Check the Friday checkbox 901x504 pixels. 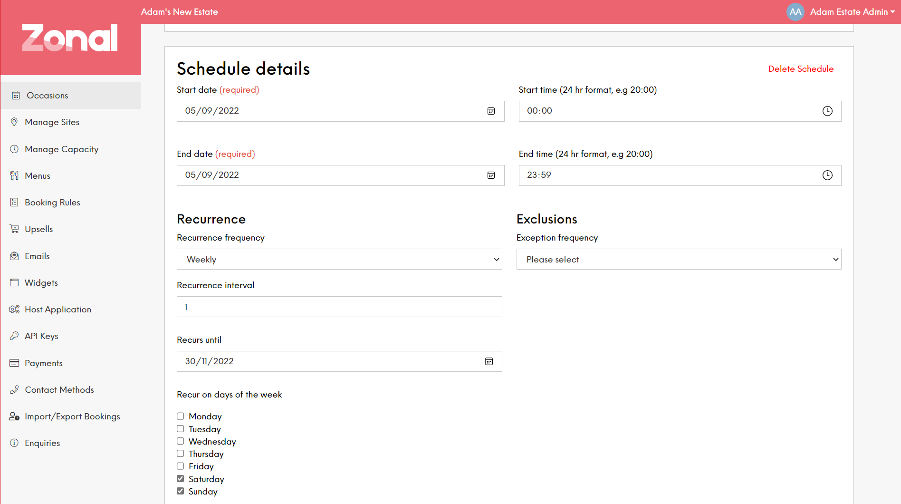(181, 466)
